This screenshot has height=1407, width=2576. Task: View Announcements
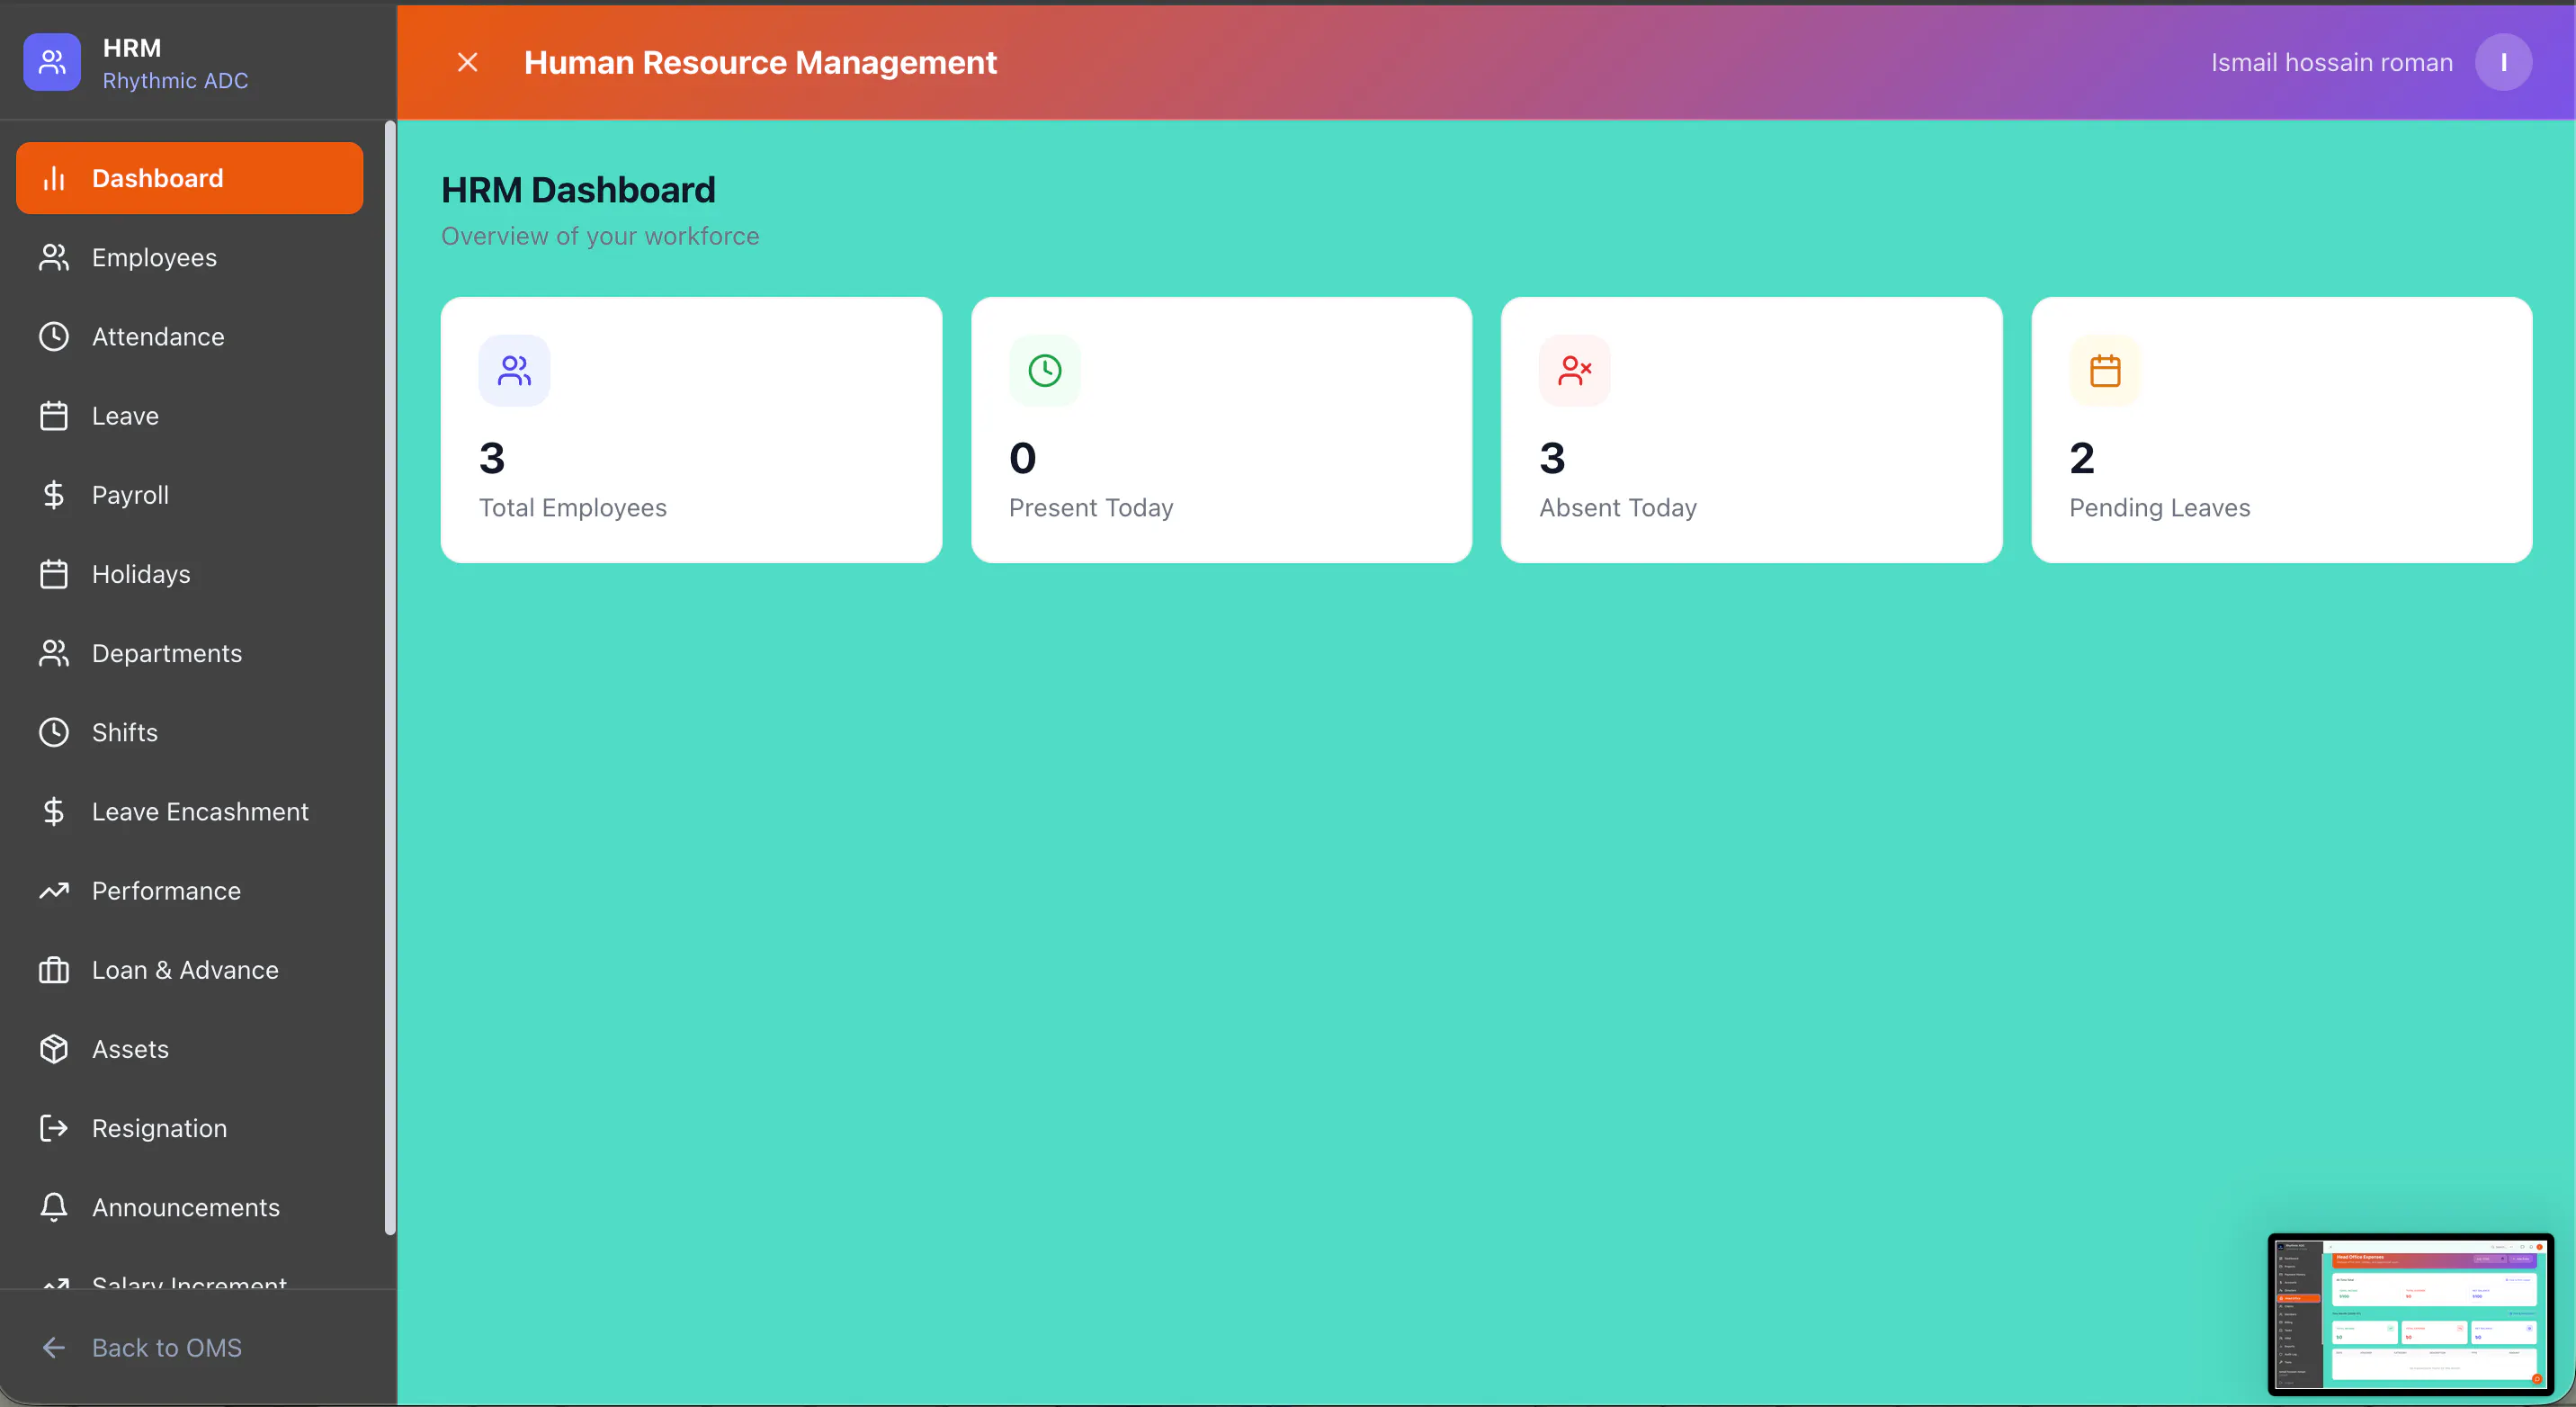[189, 1207]
